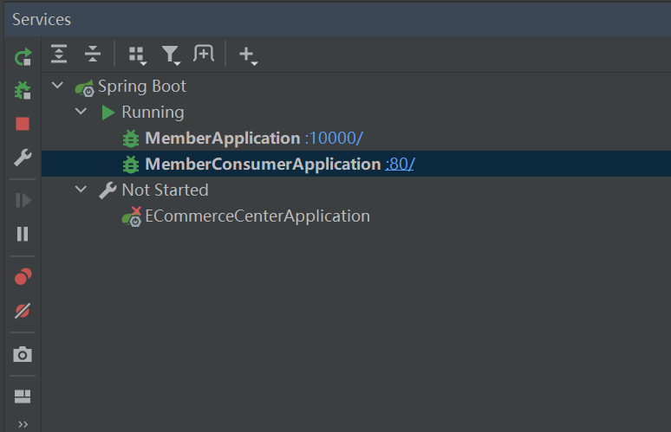This screenshot has height=432, width=671.
Task: Open the Add Service plus dropdown
Action: coord(248,55)
